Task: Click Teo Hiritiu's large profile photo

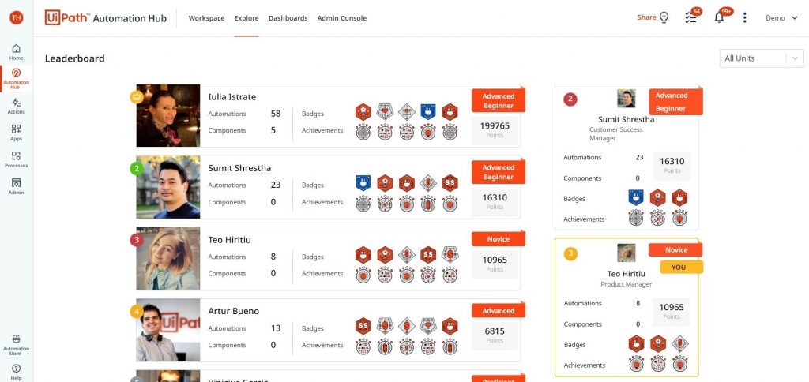Action: 168,259
